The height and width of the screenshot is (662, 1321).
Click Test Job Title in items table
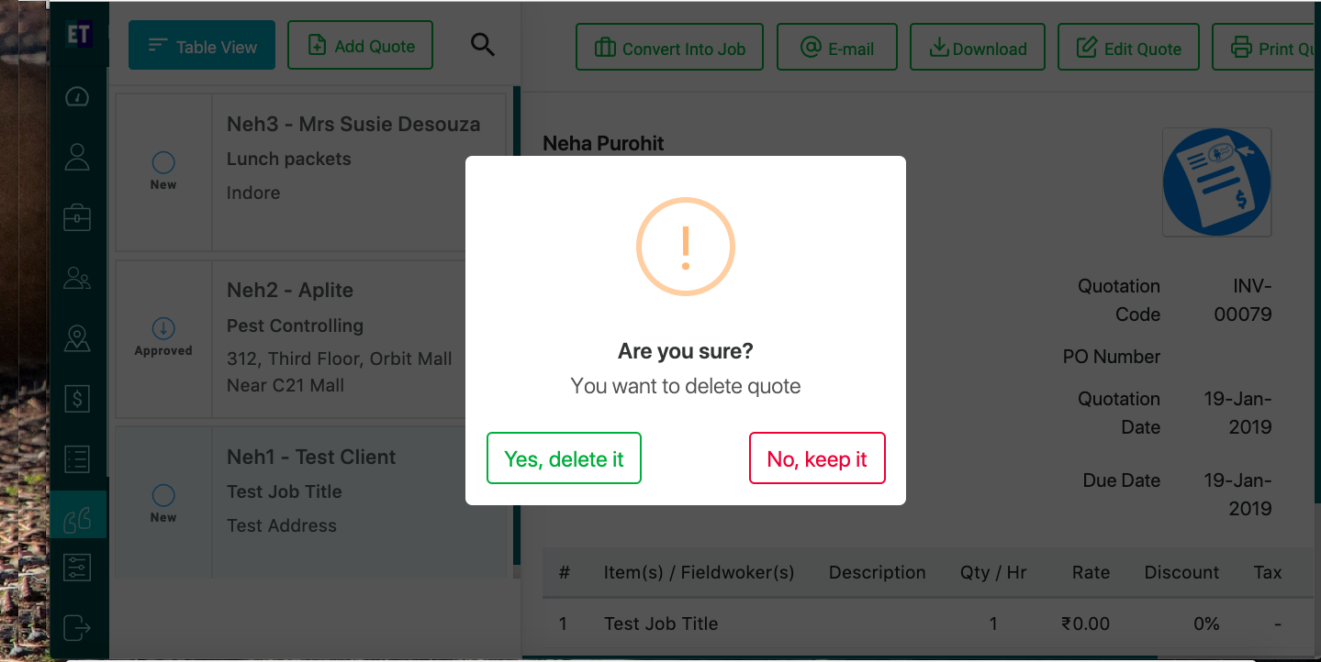[x=661, y=623]
